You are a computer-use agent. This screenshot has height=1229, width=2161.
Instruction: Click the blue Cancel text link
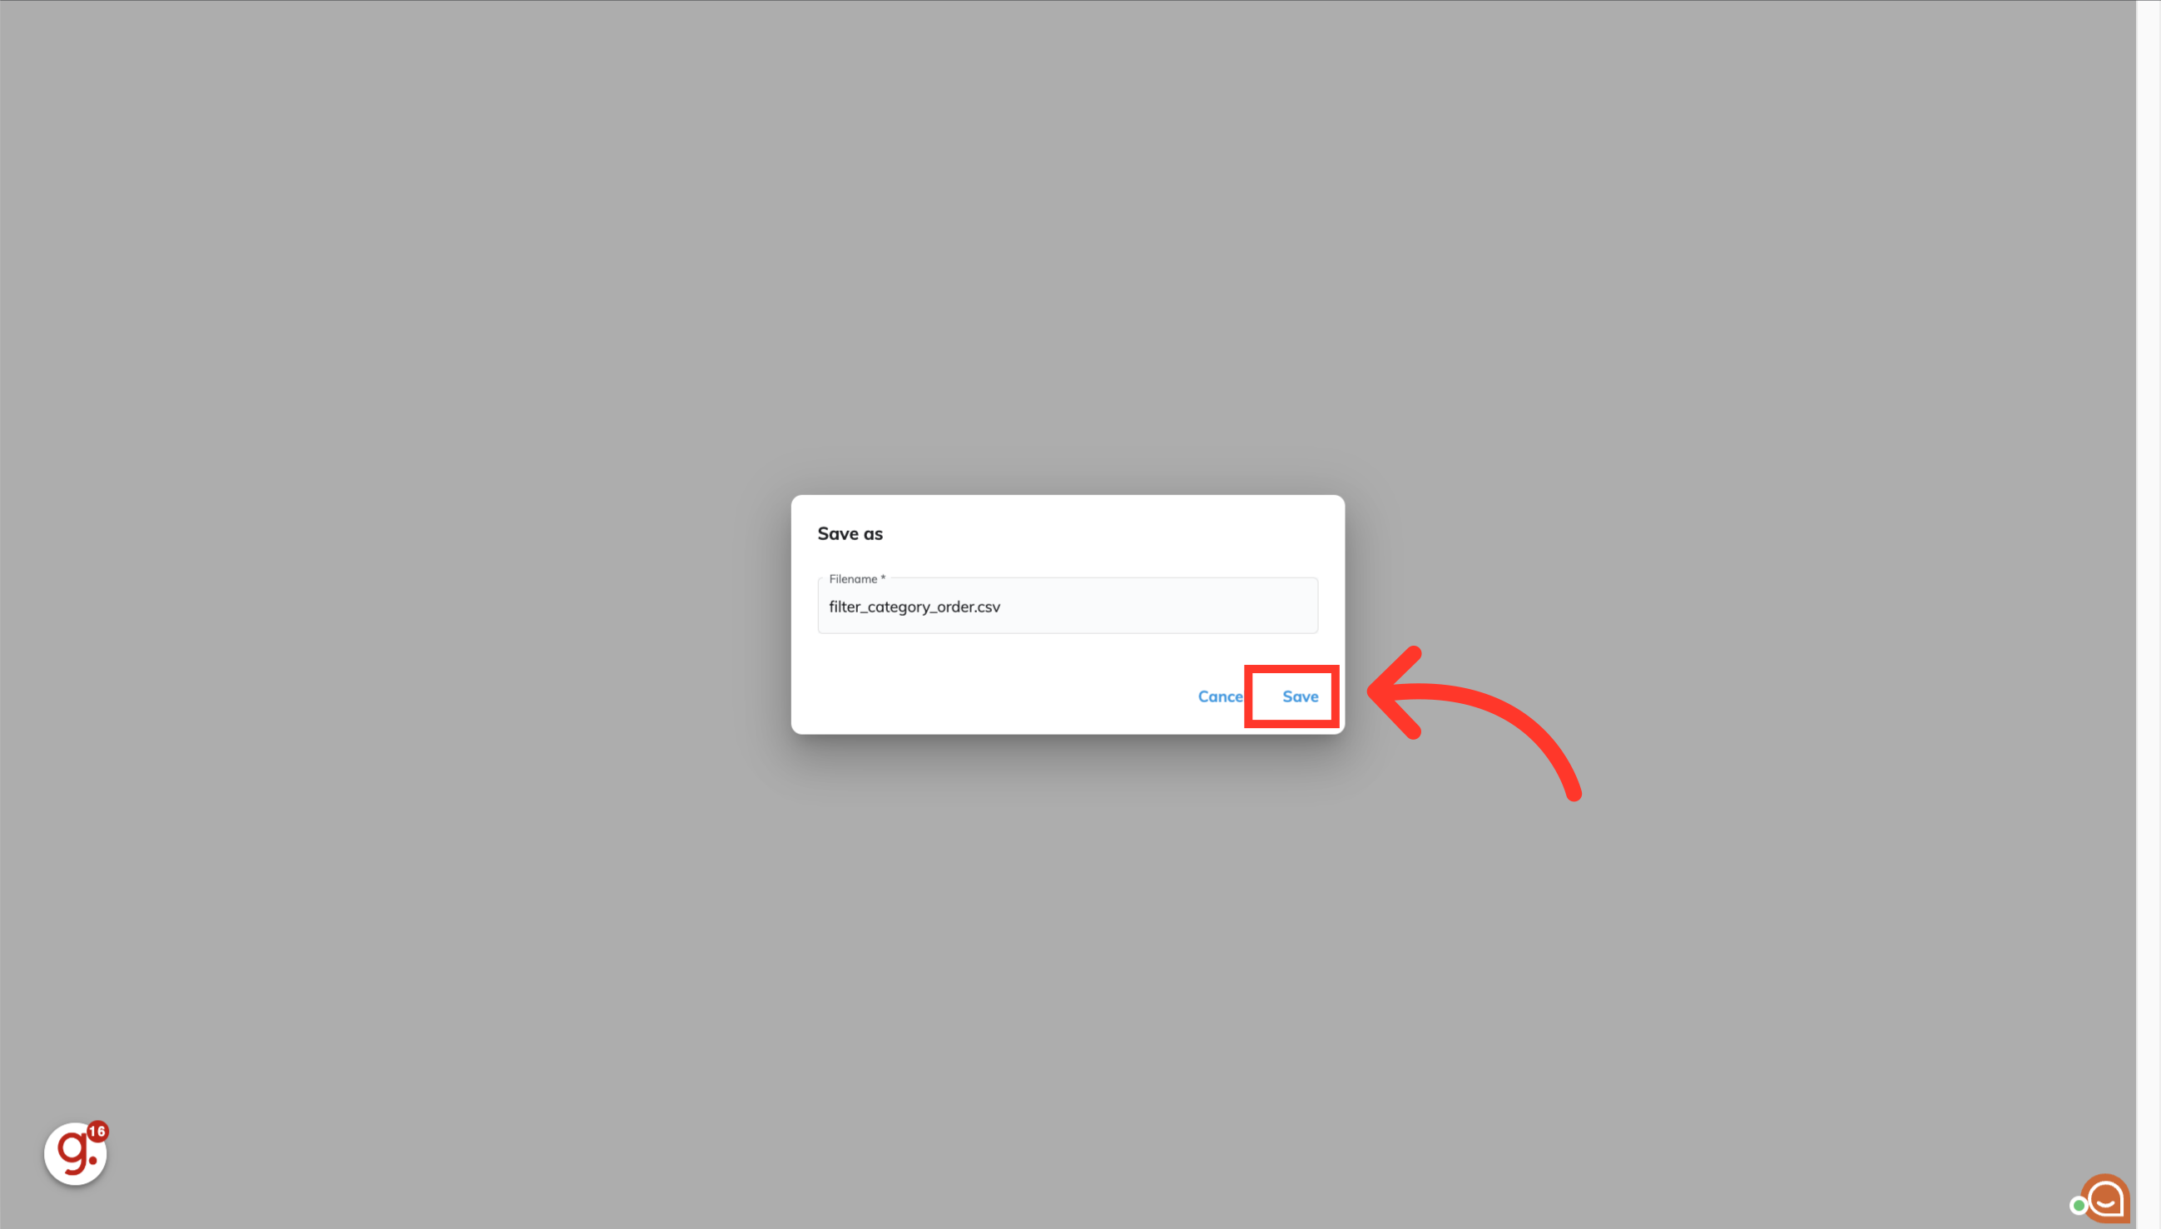point(1221,696)
